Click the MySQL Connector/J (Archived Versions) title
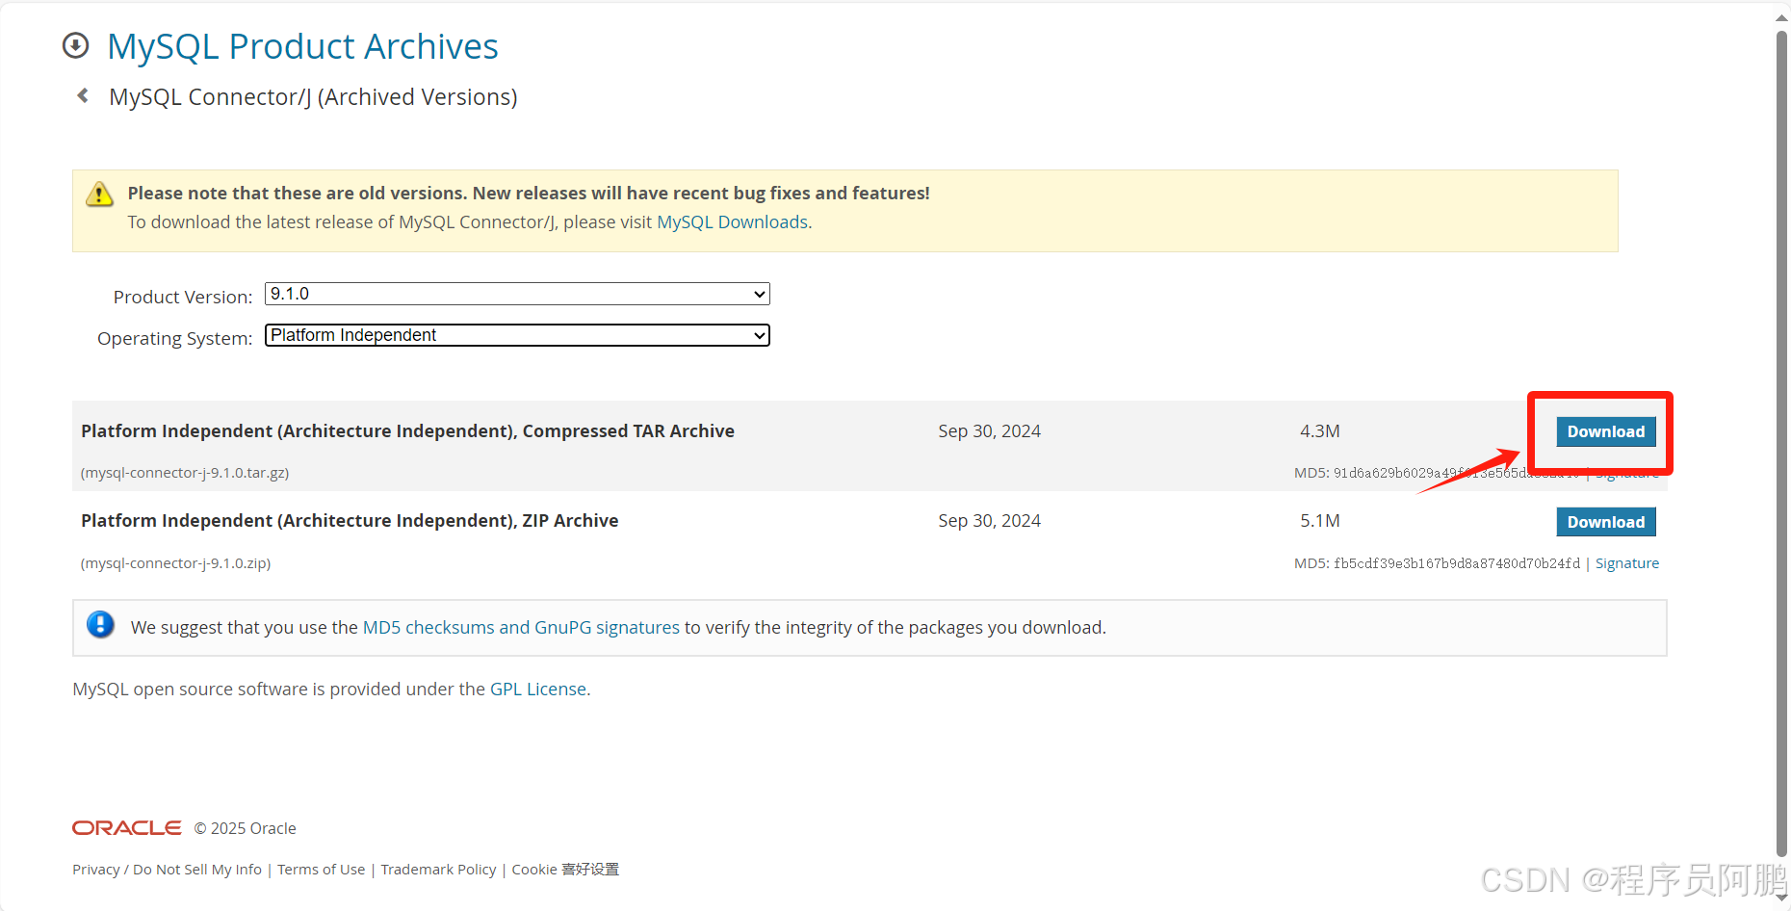 (x=313, y=97)
